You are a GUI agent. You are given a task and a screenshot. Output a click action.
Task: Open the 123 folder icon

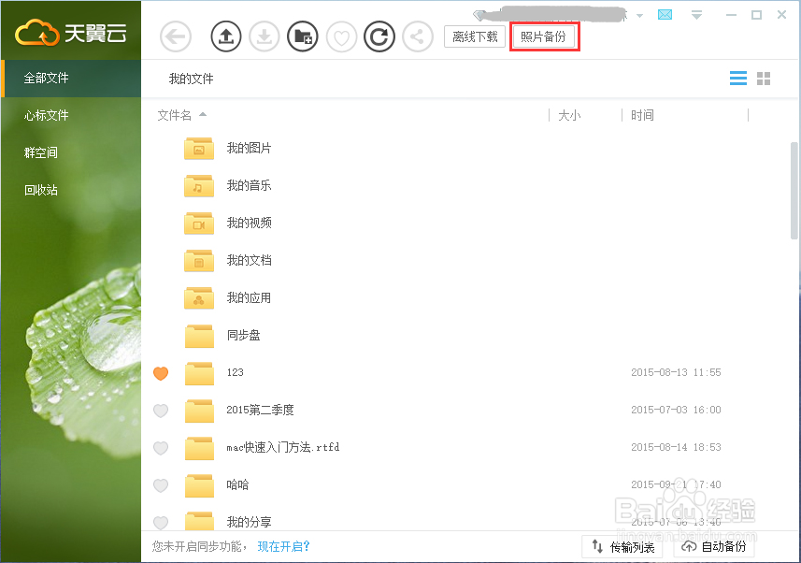coord(199,373)
